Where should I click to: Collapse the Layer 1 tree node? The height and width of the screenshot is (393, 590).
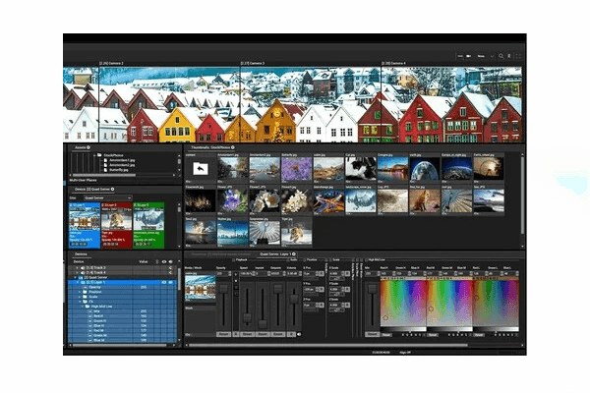(78, 282)
